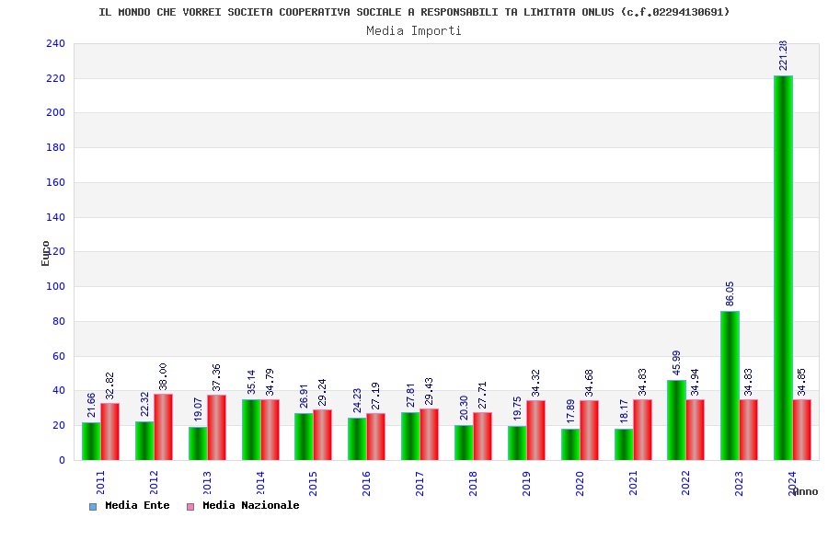Click the 2012 year label on the x-axis
Image resolution: width=828 pixels, height=552 pixels.
(x=155, y=483)
